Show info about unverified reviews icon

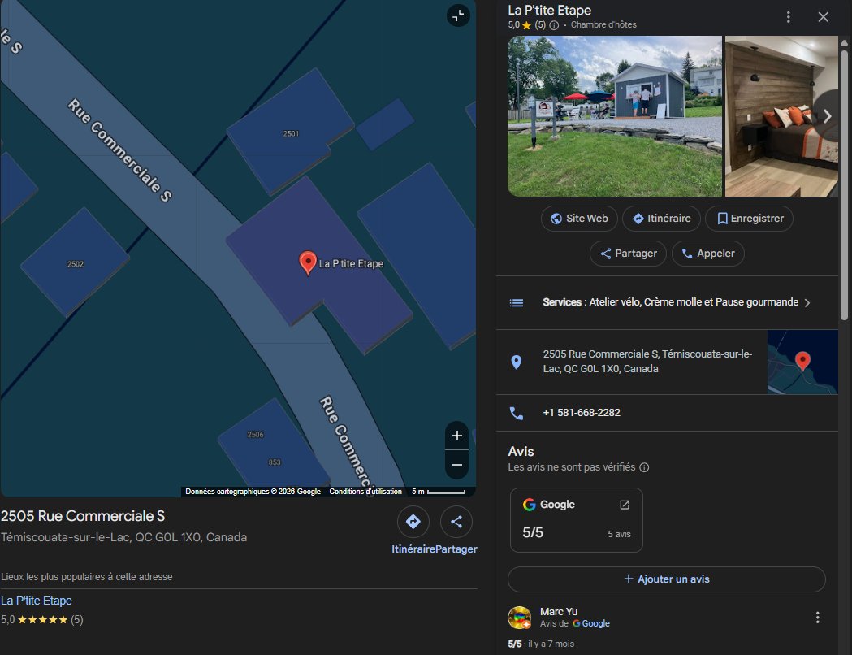click(644, 467)
